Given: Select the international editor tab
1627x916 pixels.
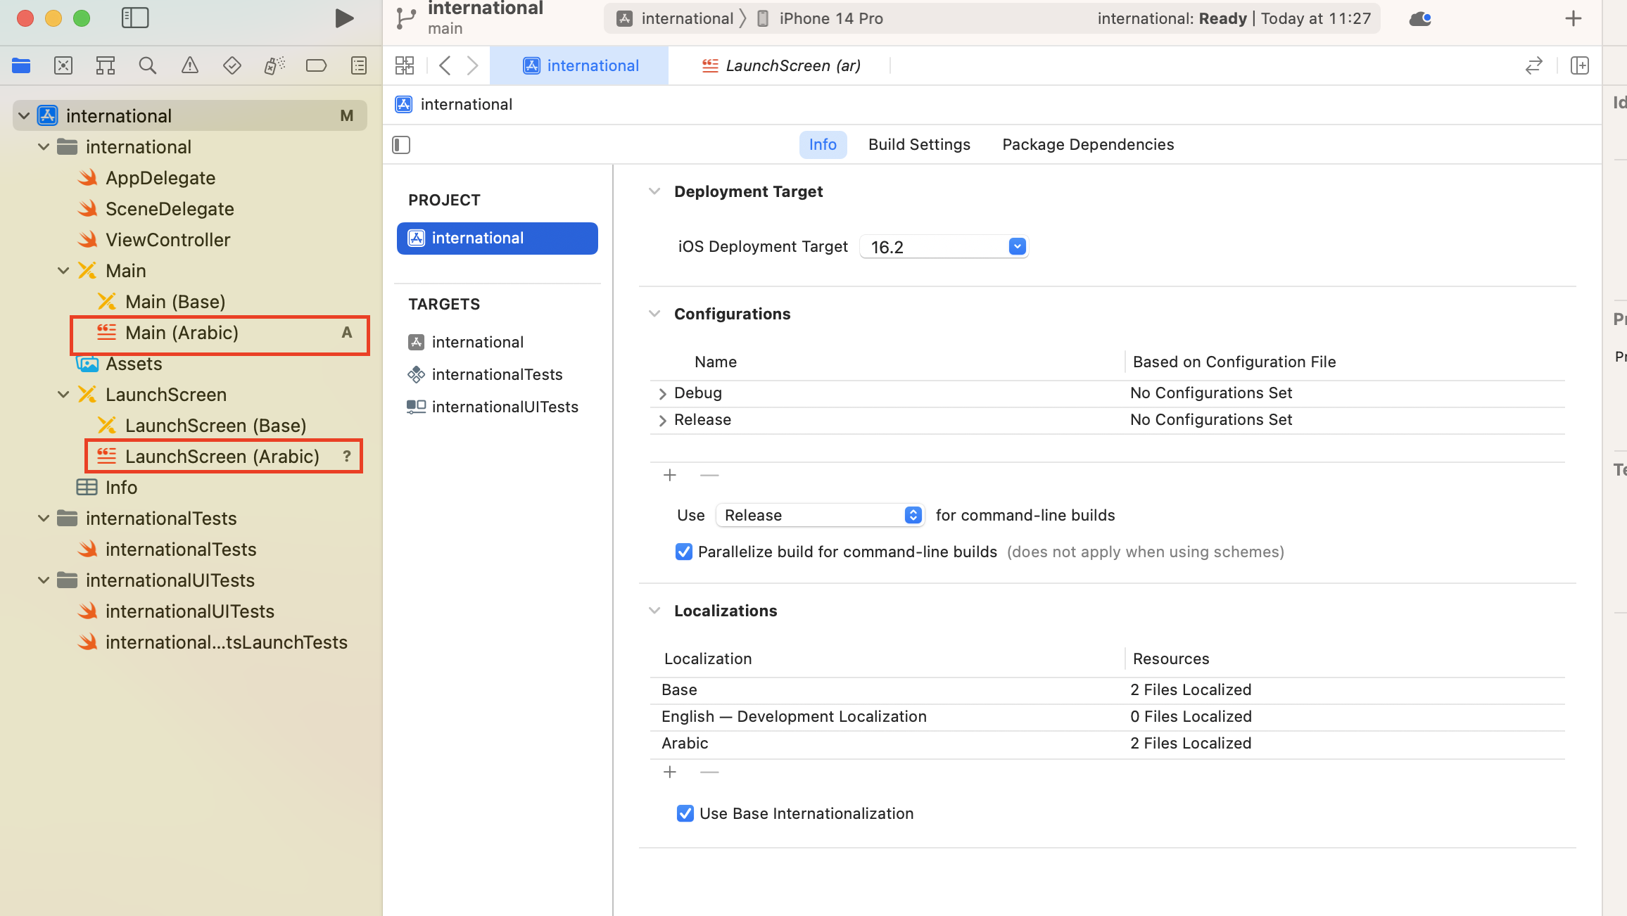Looking at the screenshot, I should tap(579, 65).
